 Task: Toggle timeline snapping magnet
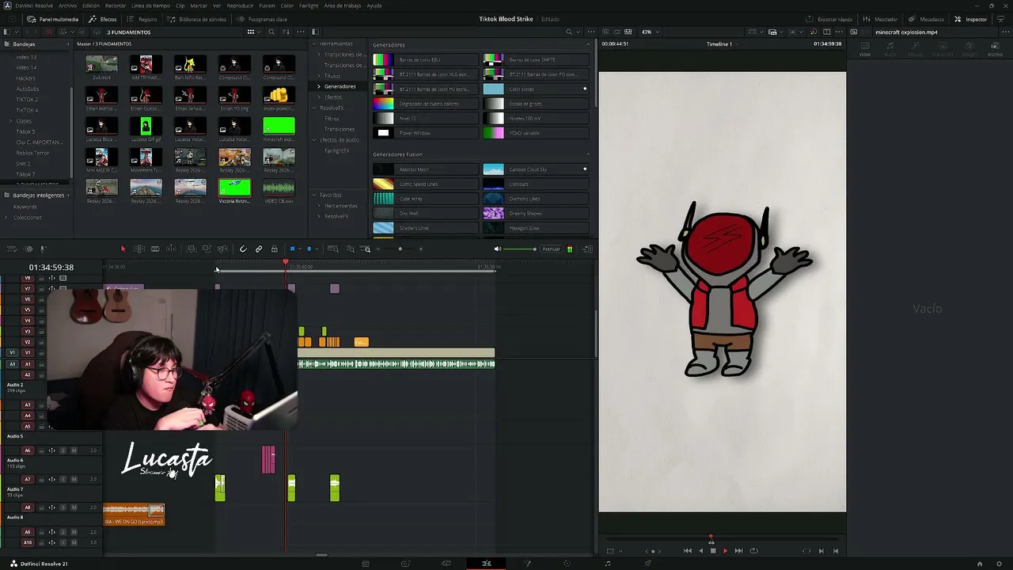tap(243, 249)
